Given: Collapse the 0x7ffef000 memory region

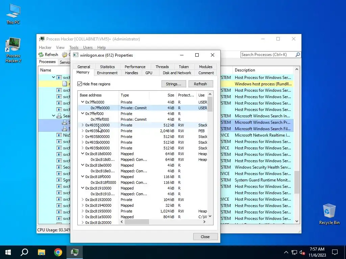Looking at the screenshot, I should (82, 113).
